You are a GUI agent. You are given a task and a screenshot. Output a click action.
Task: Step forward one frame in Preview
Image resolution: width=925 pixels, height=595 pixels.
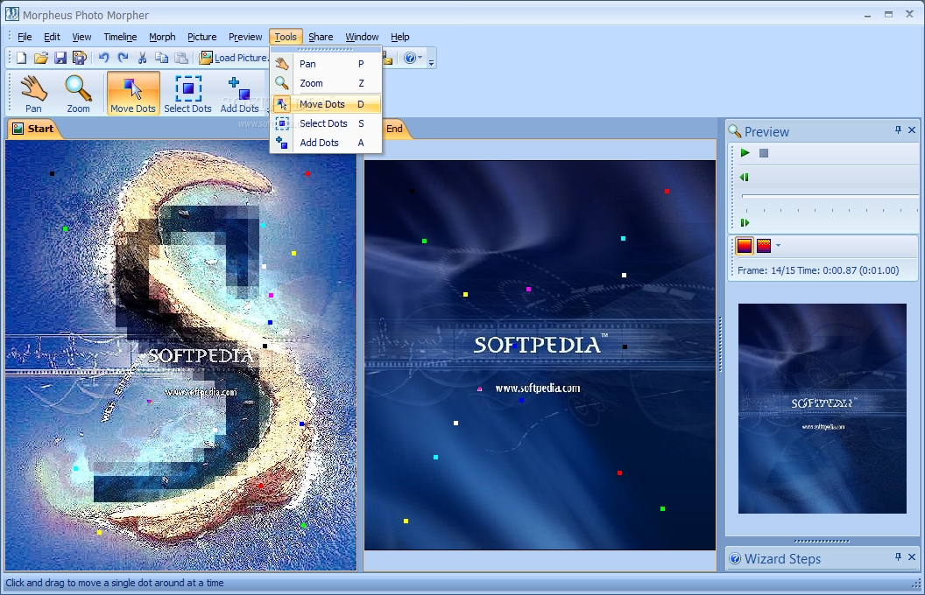tap(745, 222)
